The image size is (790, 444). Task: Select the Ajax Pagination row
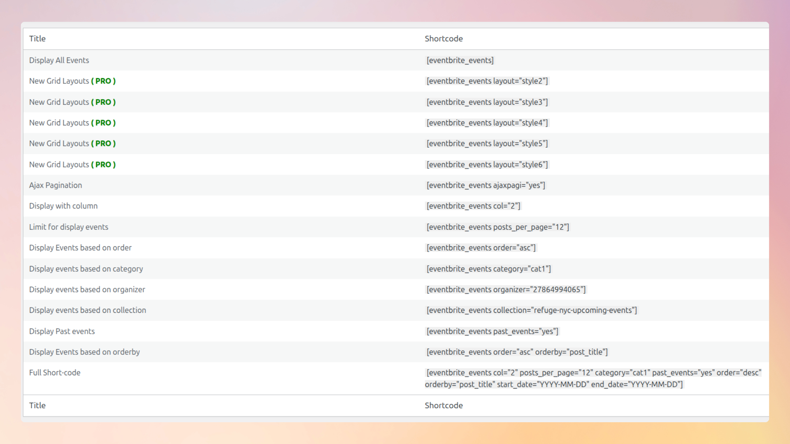pos(56,185)
